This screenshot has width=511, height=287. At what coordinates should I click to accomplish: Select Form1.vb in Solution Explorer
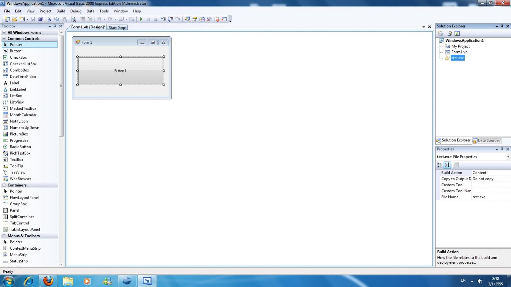[459, 52]
